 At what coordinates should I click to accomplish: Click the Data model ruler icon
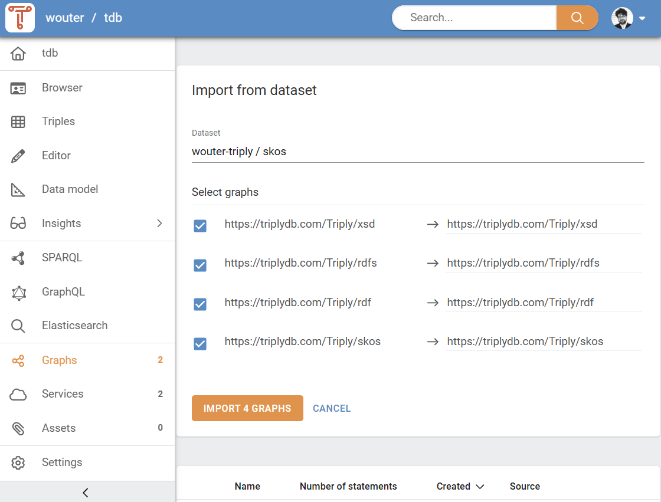point(18,190)
